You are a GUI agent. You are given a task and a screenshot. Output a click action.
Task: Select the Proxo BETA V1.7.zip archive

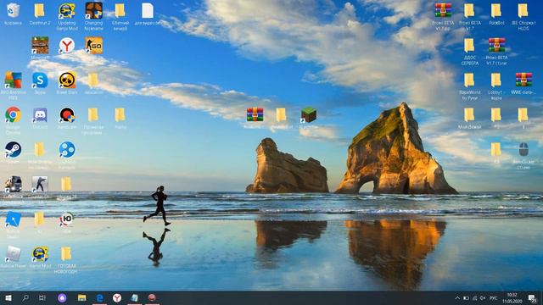[x=443, y=10]
